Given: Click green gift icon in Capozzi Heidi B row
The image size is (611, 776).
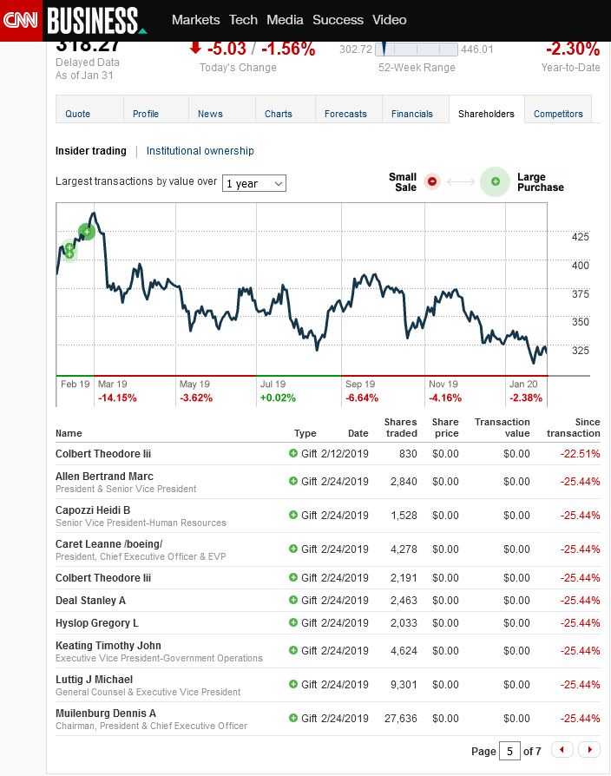Looking at the screenshot, I should (x=293, y=515).
